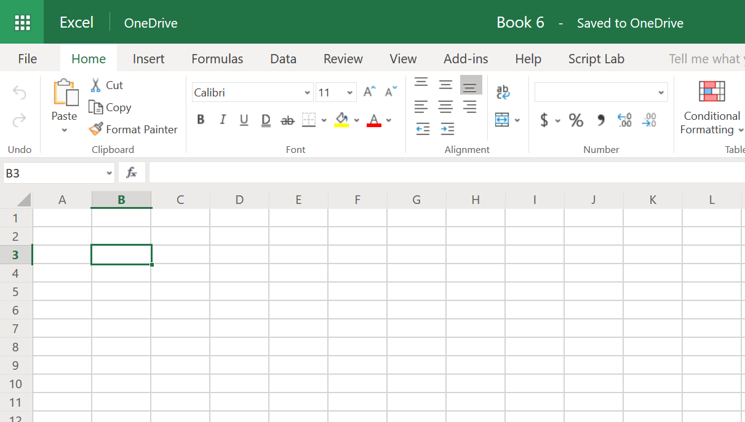Open Conditional Formatting icon
Viewport: 745px width, 422px height.
click(x=712, y=92)
